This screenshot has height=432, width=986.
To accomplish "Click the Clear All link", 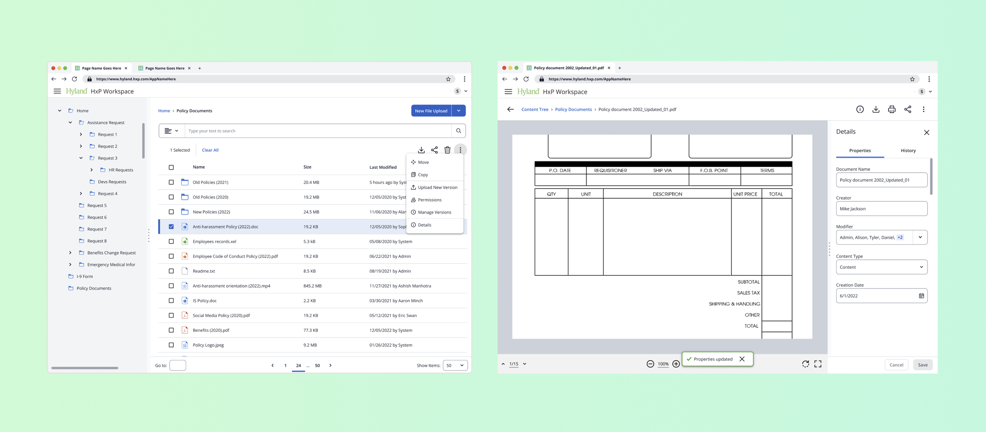I will [210, 150].
